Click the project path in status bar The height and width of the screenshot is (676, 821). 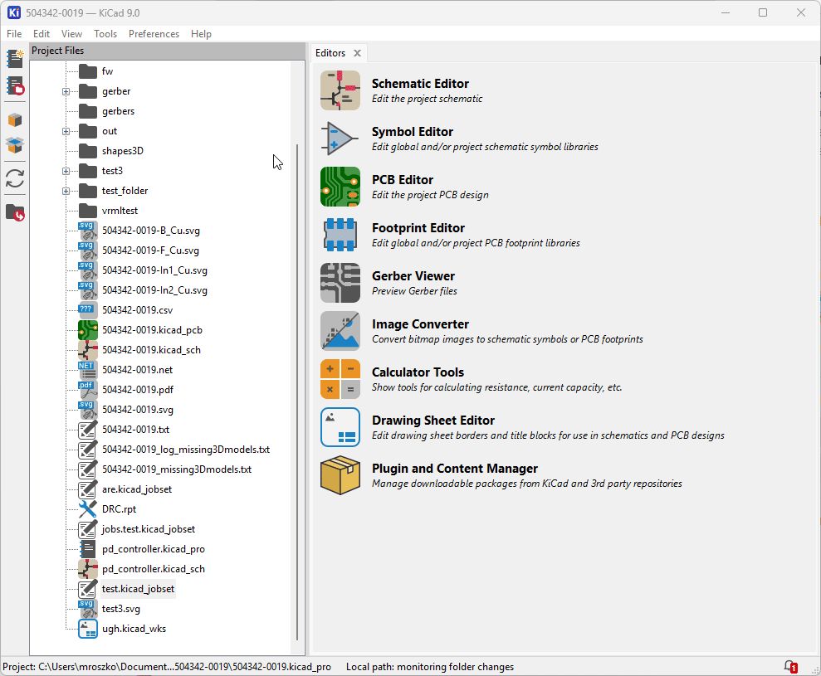click(167, 667)
